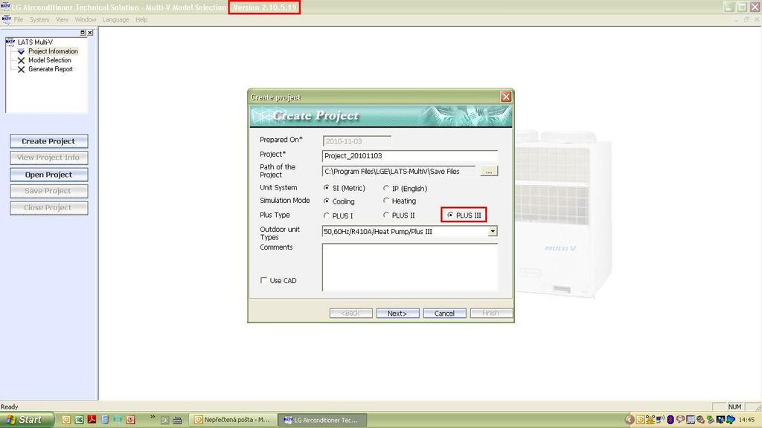
Task: Click Next> in the Create project dialog
Action: (x=397, y=314)
